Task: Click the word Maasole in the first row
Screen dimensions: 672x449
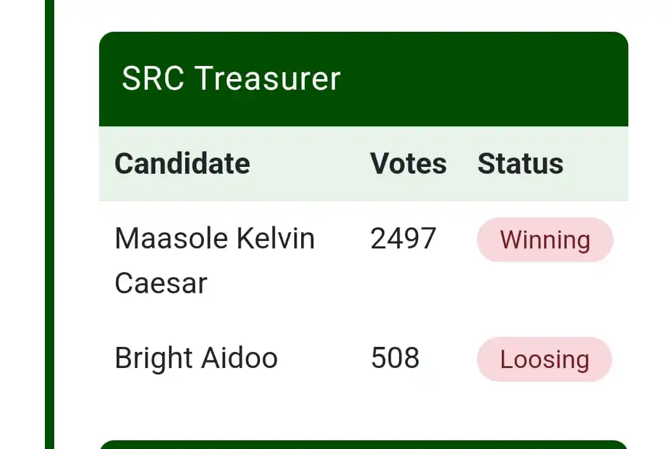Action: click(171, 239)
